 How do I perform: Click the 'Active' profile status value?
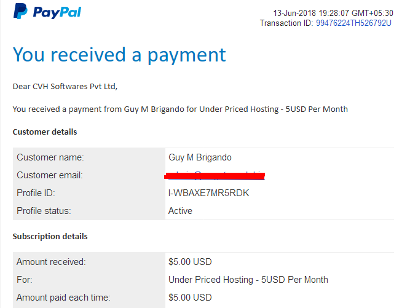click(x=180, y=211)
